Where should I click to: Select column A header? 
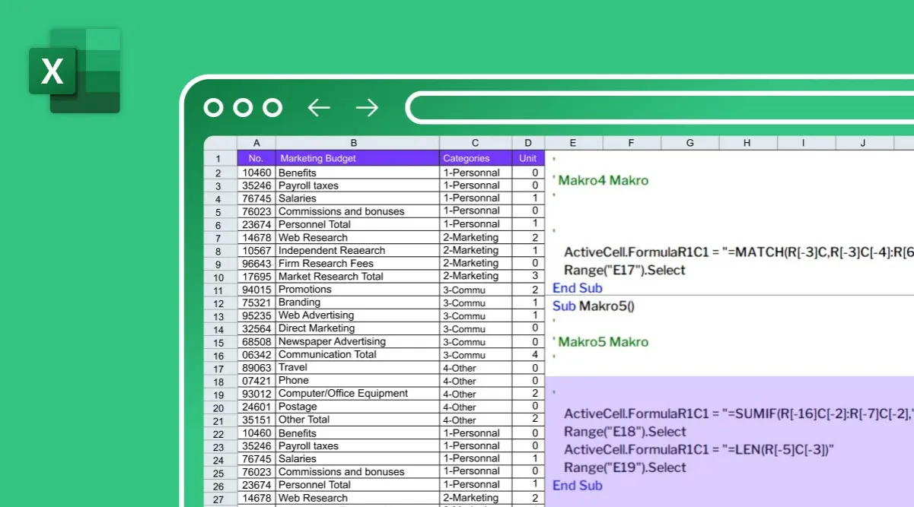click(256, 143)
